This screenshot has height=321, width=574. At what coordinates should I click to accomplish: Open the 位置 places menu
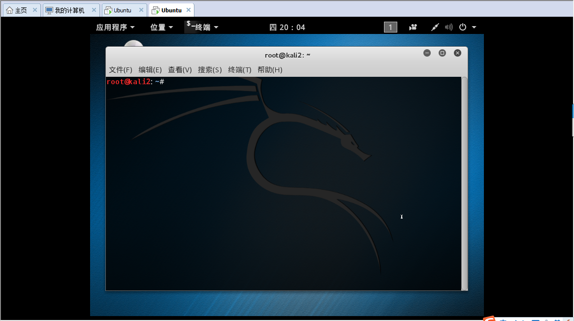coord(161,28)
